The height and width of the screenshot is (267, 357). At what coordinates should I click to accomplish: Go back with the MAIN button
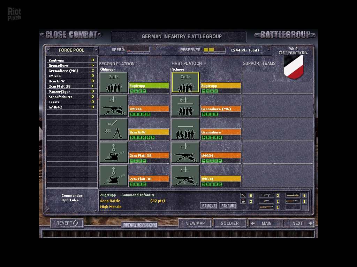(265, 223)
